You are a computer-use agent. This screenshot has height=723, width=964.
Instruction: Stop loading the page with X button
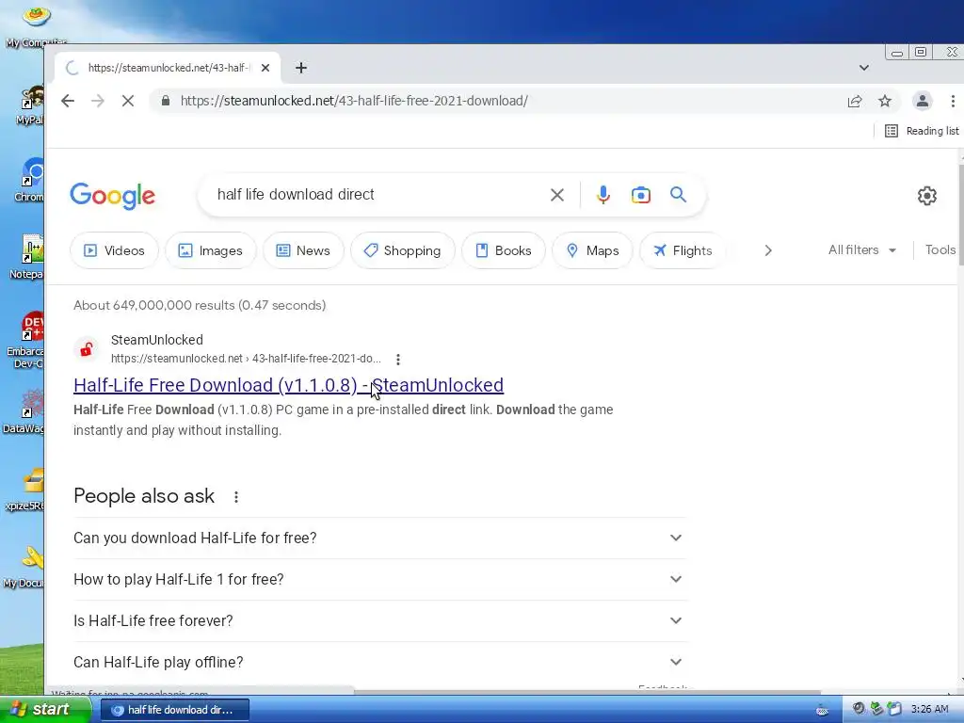click(128, 101)
